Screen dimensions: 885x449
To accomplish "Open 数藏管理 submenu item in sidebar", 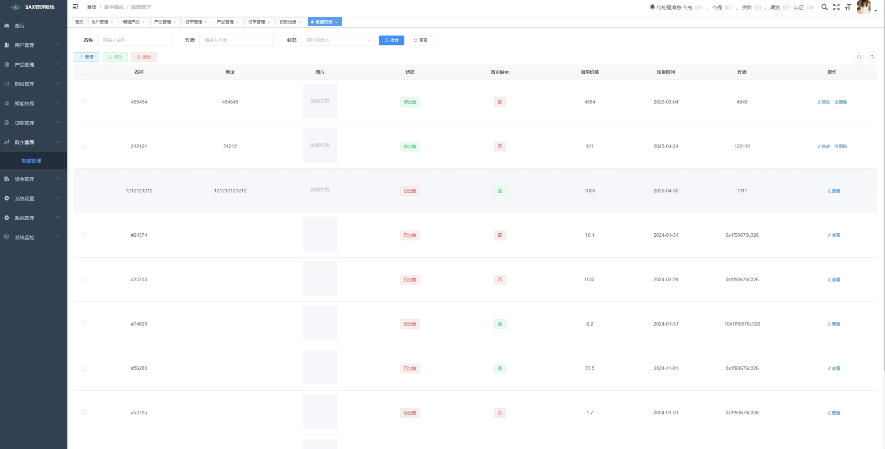I will pos(31,161).
